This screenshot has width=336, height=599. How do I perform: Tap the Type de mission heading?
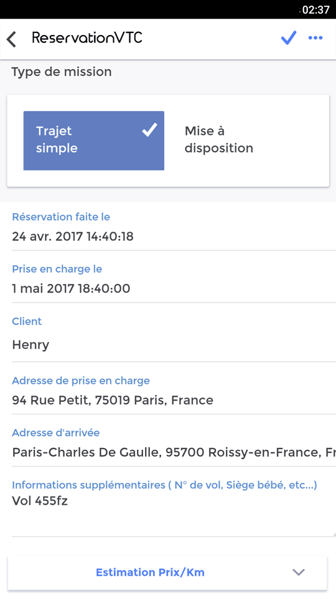62,72
